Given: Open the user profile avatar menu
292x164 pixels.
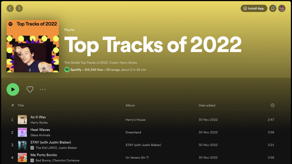Looking at the screenshot, I should click(x=282, y=8).
